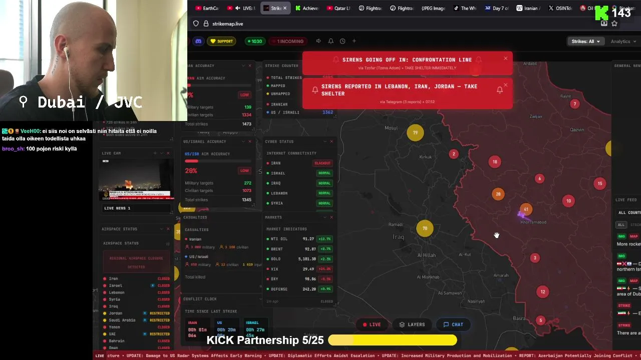Collapse the Markets panel chevron

point(325,217)
